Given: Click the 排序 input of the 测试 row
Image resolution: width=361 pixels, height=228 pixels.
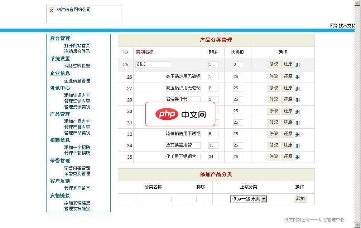Looking at the screenshot, I should (213, 64).
